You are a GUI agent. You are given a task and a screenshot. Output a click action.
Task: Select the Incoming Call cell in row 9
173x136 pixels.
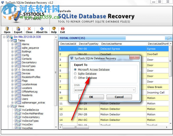158,92
